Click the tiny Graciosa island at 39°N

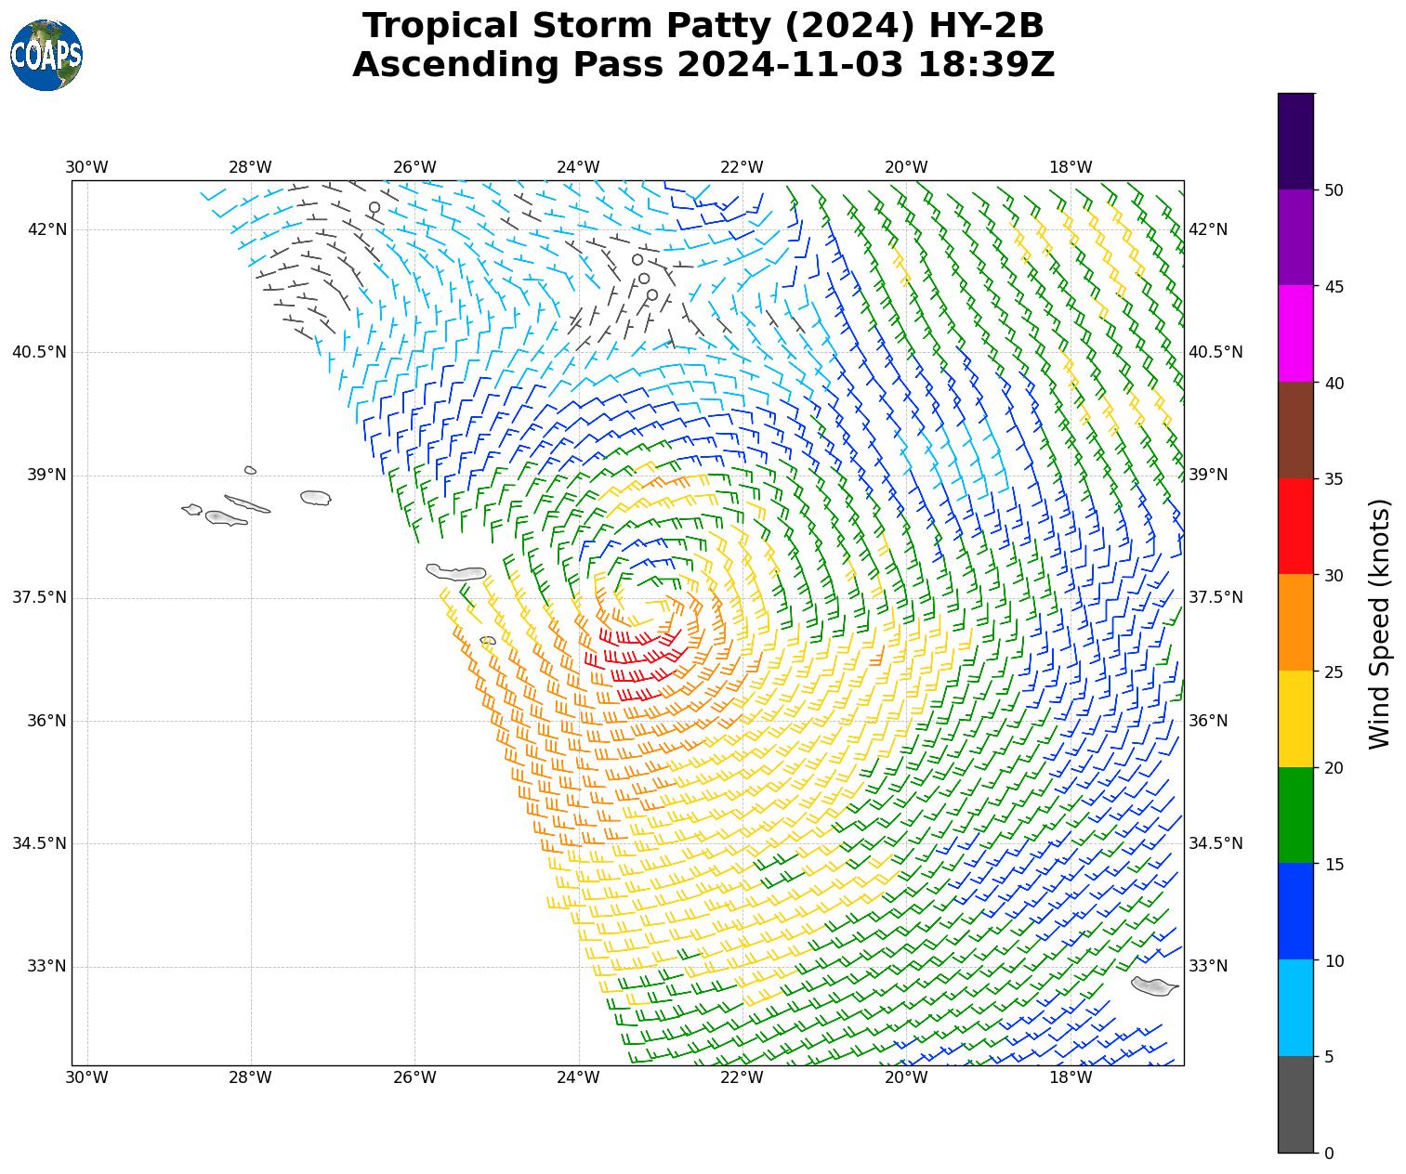(x=250, y=470)
